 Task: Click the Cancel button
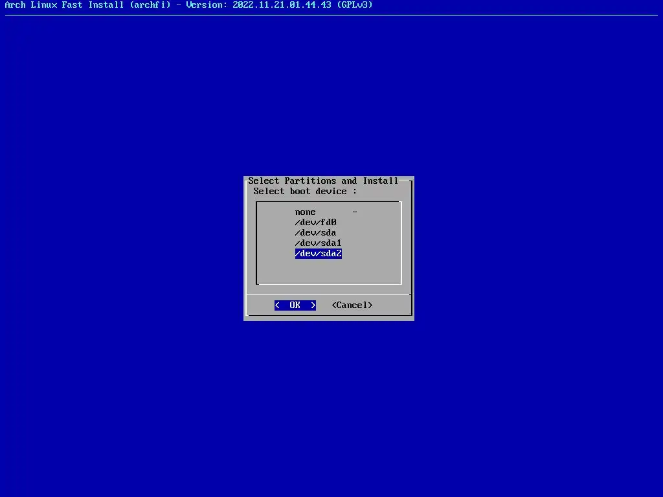click(x=352, y=305)
